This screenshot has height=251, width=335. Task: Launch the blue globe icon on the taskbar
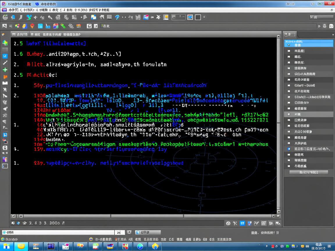140,246
